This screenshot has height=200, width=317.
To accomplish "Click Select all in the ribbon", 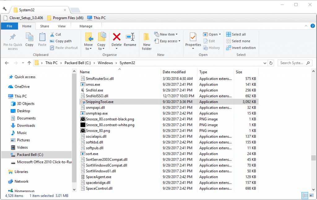I will pos(238,34).
